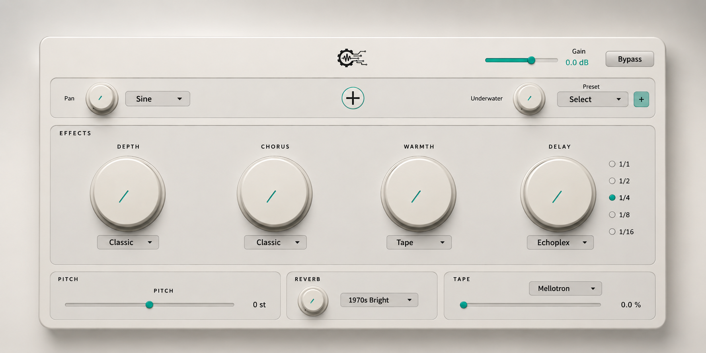Image resolution: width=706 pixels, height=353 pixels.
Task: Click the Gain slider handle
Action: 531,60
